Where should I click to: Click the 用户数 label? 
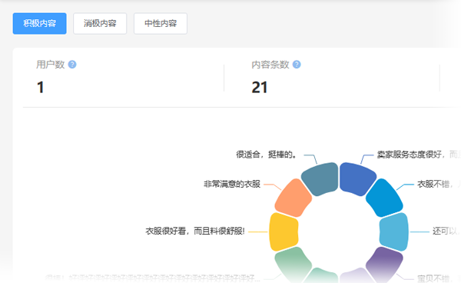(x=51, y=65)
